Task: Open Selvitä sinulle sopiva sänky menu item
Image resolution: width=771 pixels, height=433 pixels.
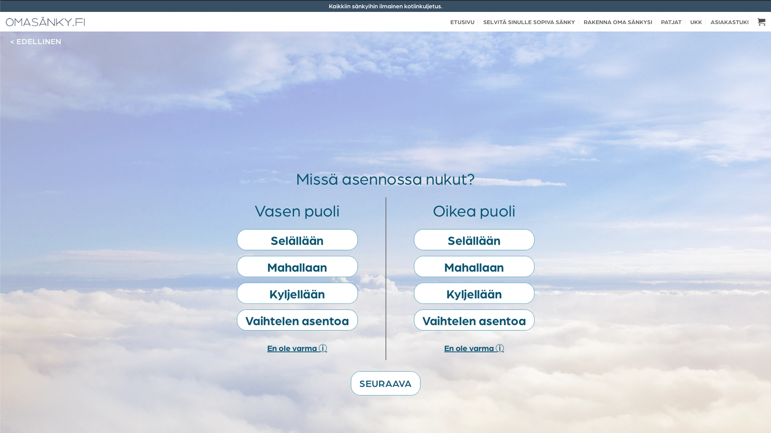Action: pyautogui.click(x=529, y=22)
